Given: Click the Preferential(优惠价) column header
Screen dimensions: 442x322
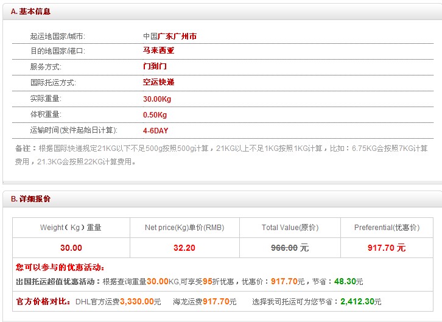Looking at the screenshot, I should [x=387, y=228].
